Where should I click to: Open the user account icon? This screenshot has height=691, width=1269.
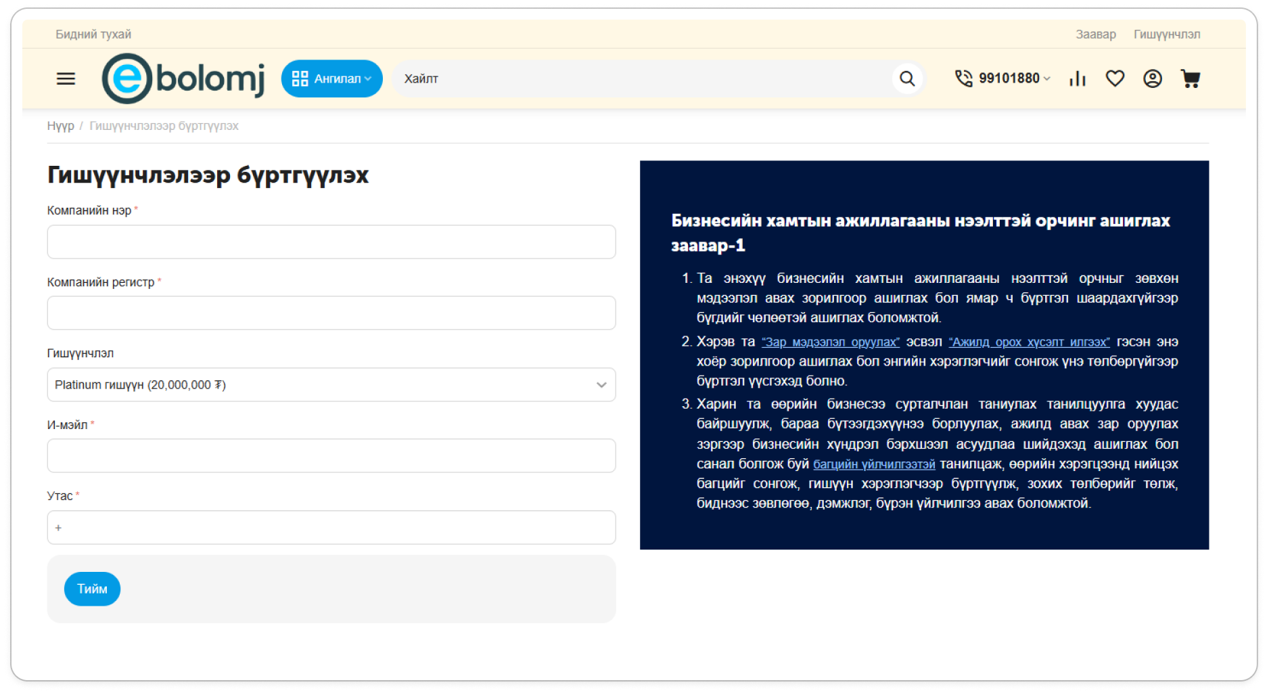1152,79
